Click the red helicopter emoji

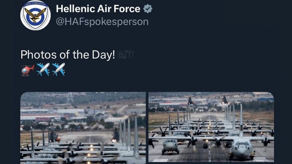coord(28,70)
